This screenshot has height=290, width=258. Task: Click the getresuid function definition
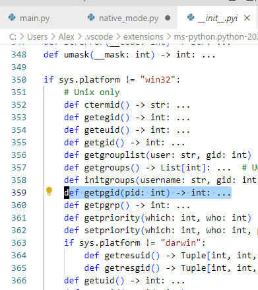[x=128, y=256]
